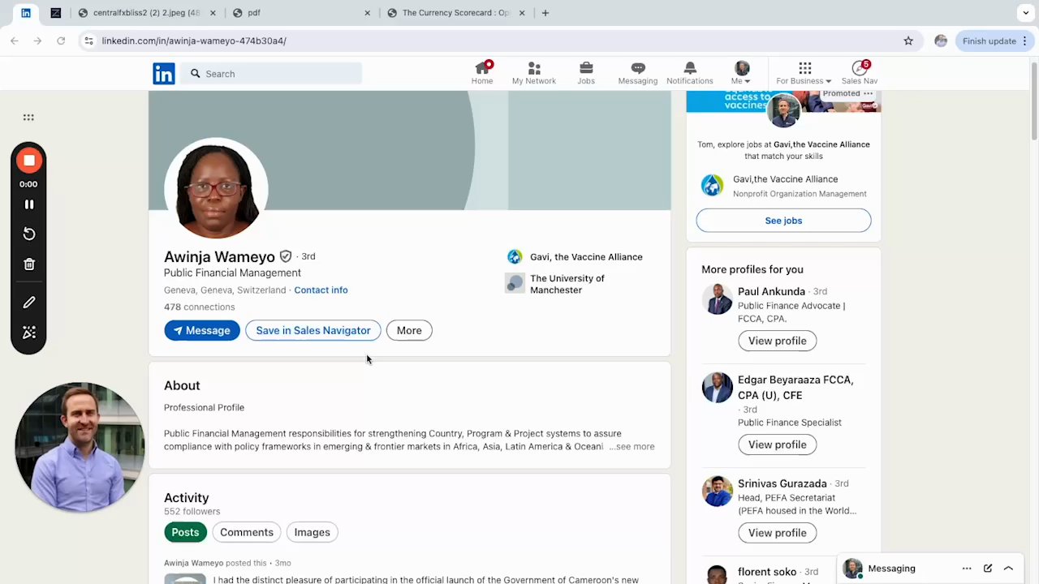Reload the browser page
The height and width of the screenshot is (584, 1039).
tap(61, 41)
